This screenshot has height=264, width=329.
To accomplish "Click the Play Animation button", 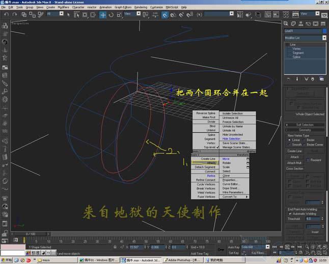I will click(x=287, y=247).
